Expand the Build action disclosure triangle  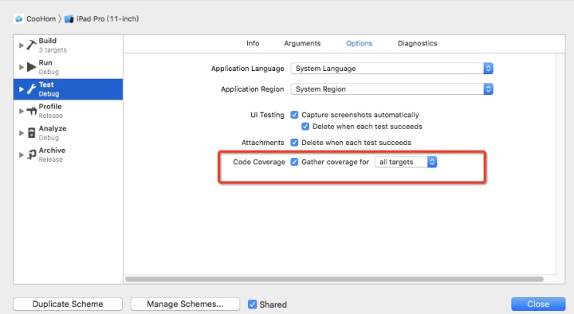coord(22,45)
